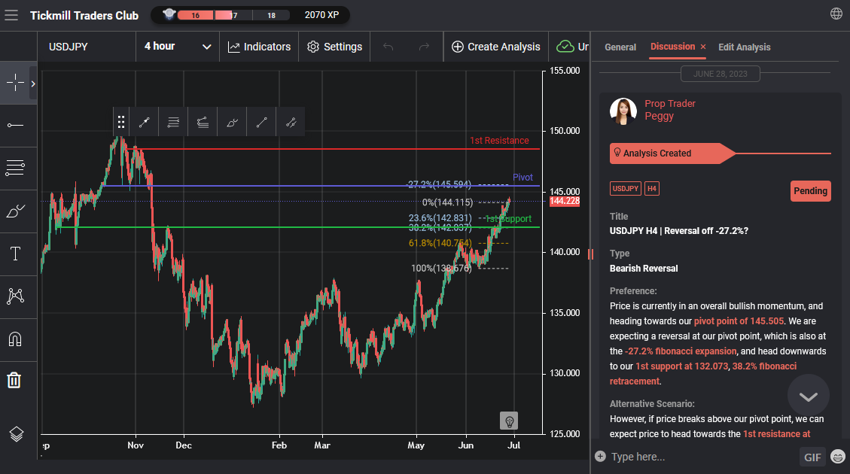Jump to latest with down chevron button
This screenshot has width=850, height=474.
(809, 396)
